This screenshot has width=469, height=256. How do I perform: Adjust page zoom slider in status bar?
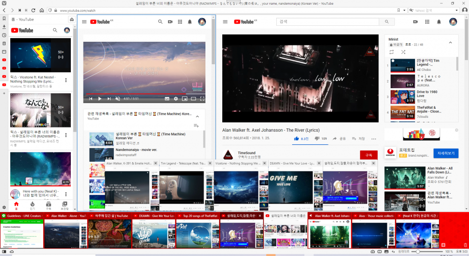click(x=427, y=251)
